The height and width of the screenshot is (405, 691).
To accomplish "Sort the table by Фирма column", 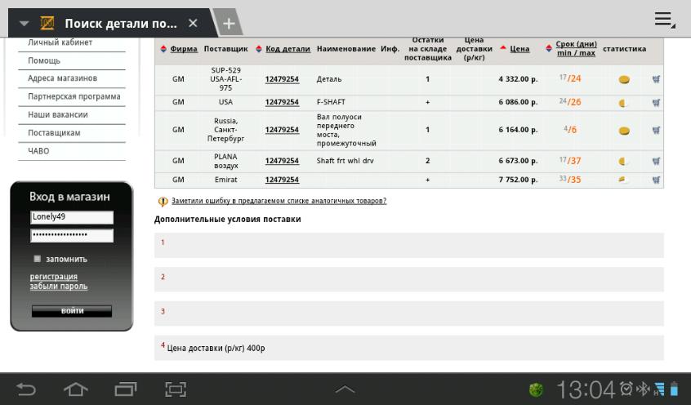I will (184, 49).
